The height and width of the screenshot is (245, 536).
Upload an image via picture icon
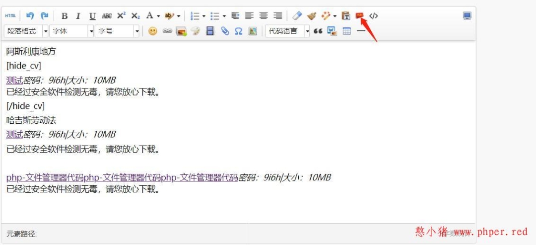click(x=181, y=31)
